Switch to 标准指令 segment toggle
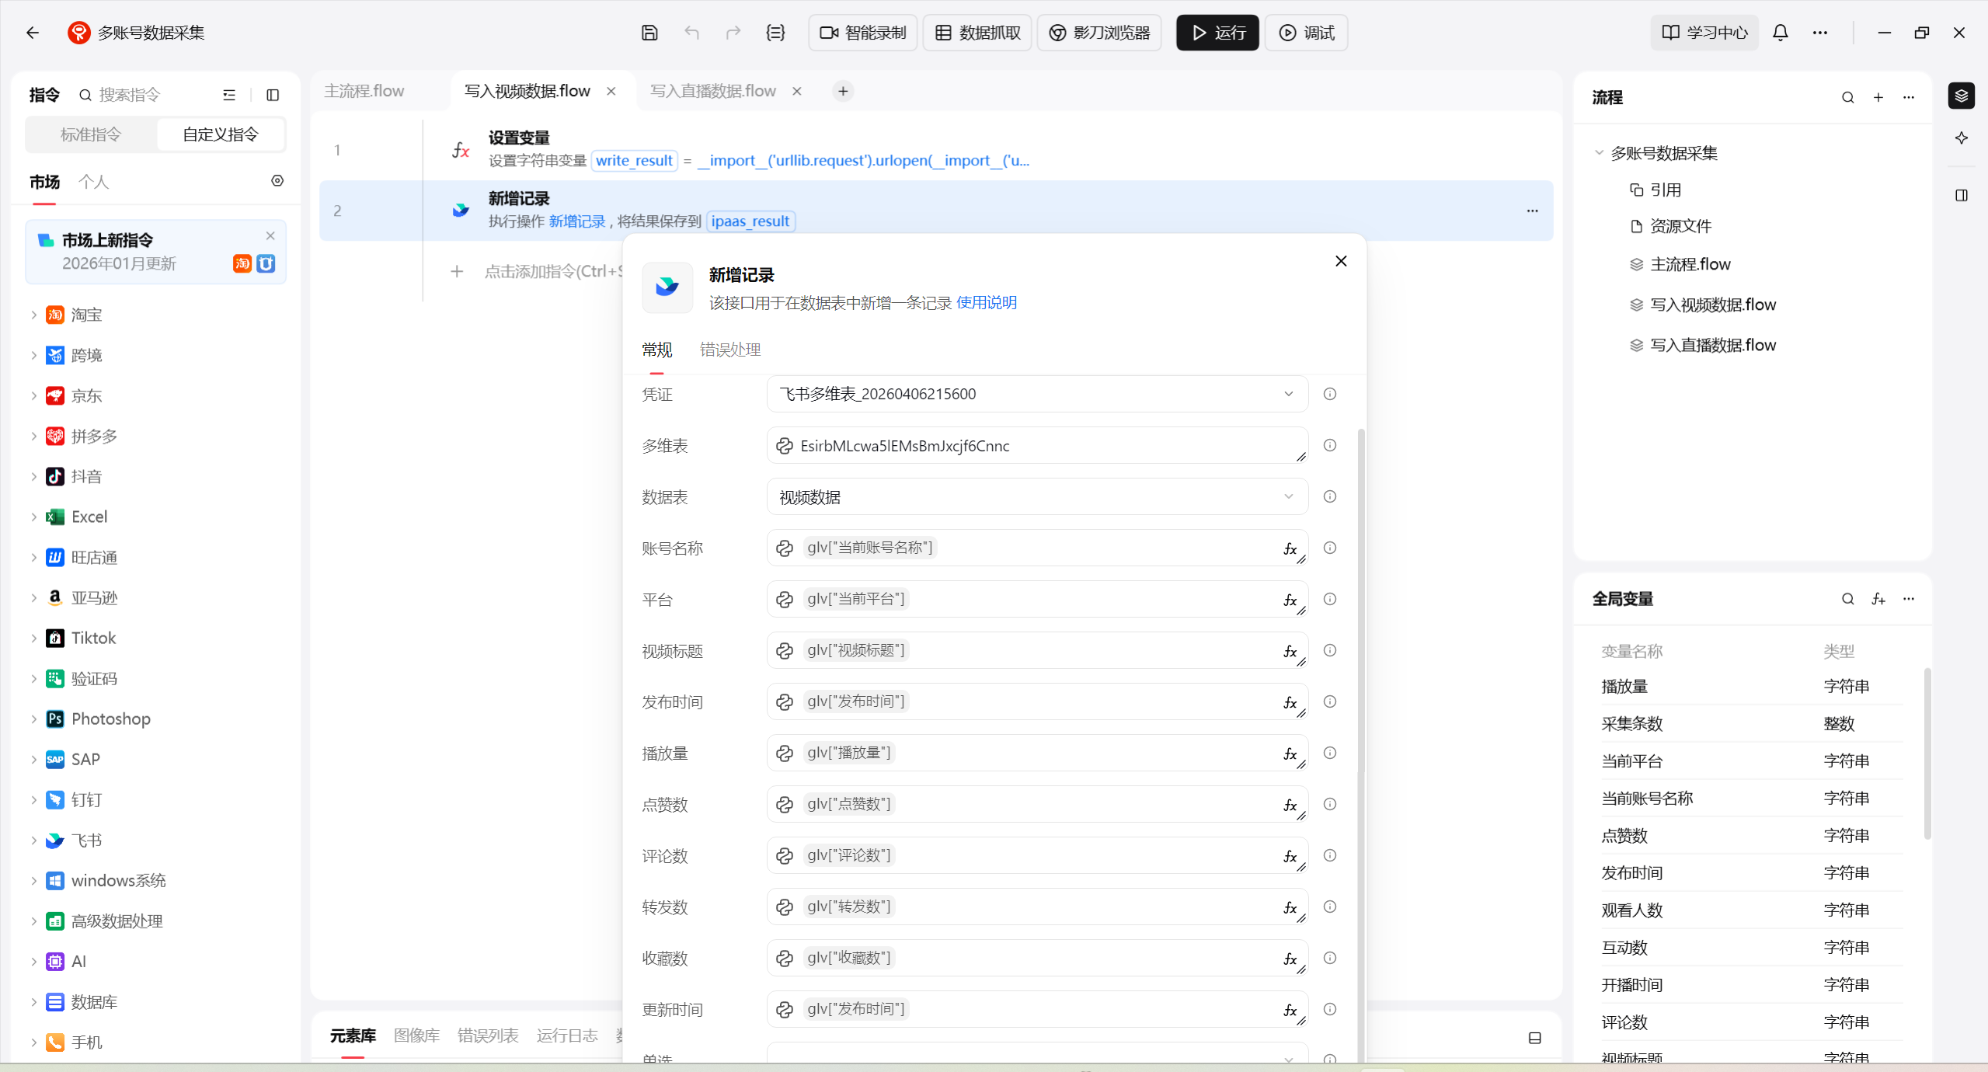1988x1072 pixels. 91,134
